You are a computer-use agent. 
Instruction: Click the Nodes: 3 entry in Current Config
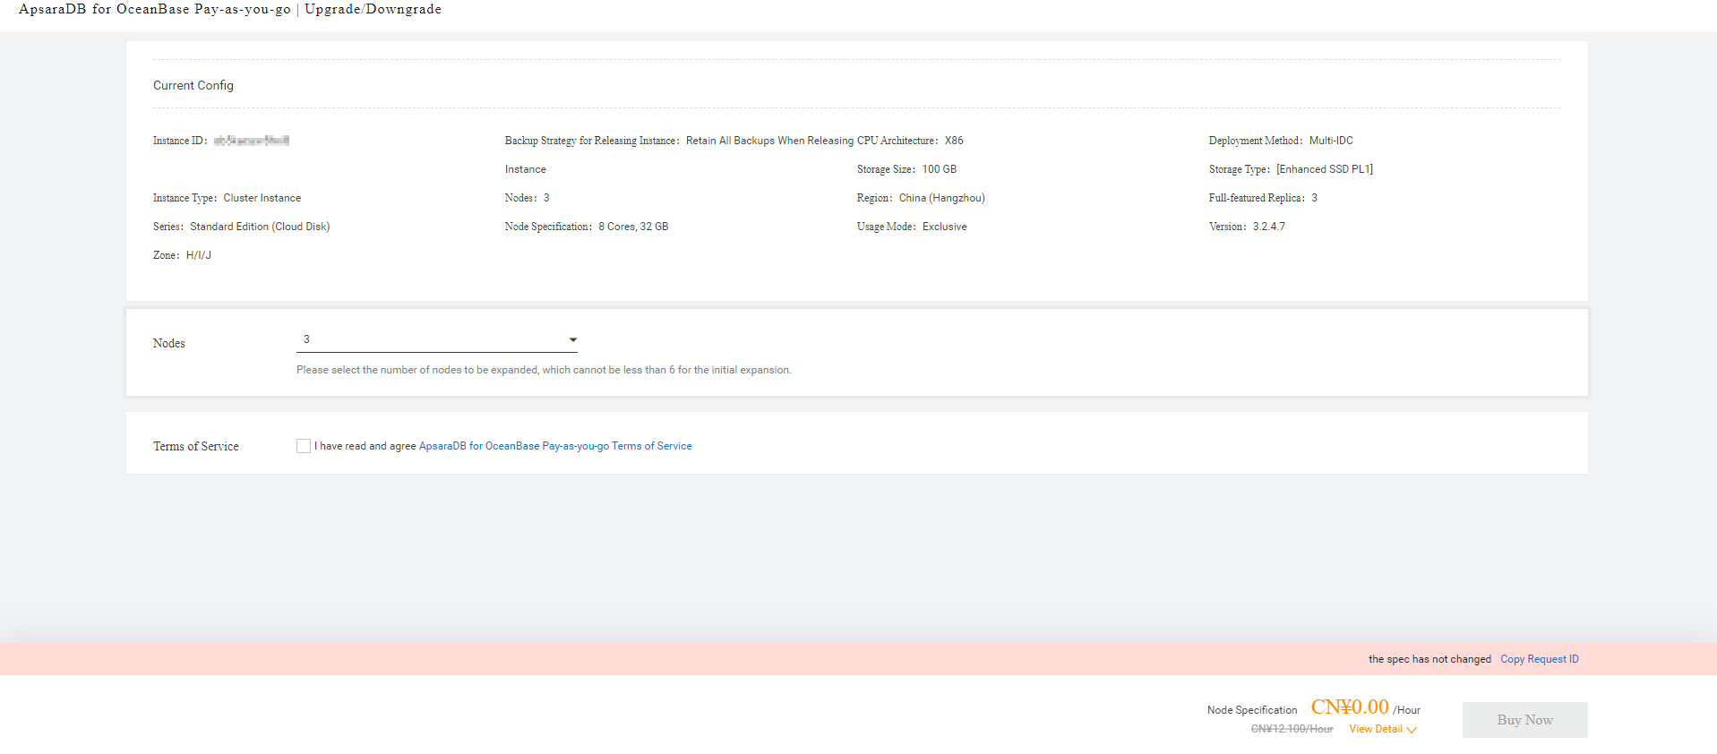coord(528,198)
